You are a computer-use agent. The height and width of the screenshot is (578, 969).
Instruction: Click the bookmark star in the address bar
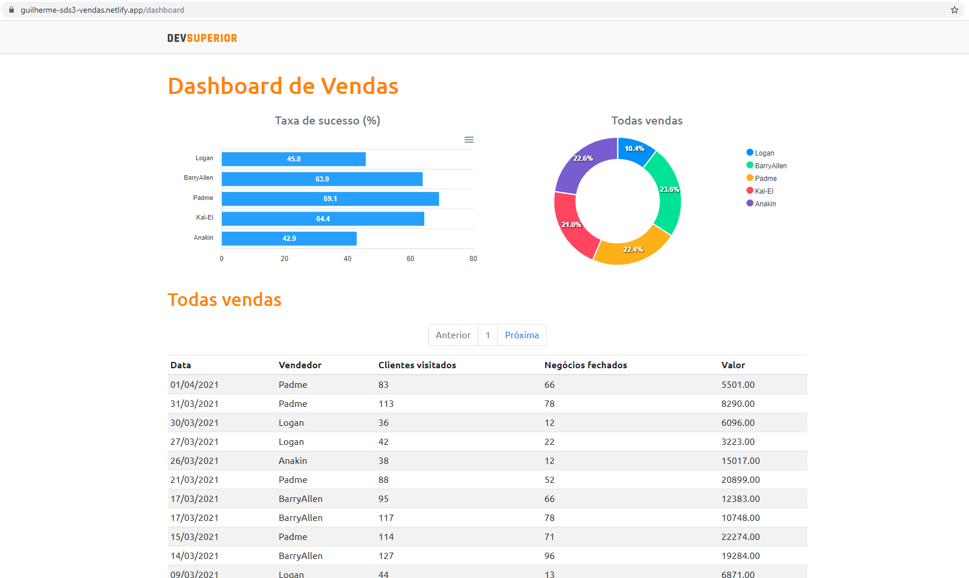coord(954,9)
